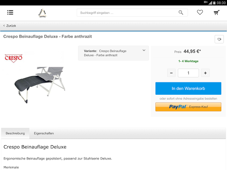Tap the battery status icon
This screenshot has height=170, width=227.
pyautogui.click(x=214, y=3)
